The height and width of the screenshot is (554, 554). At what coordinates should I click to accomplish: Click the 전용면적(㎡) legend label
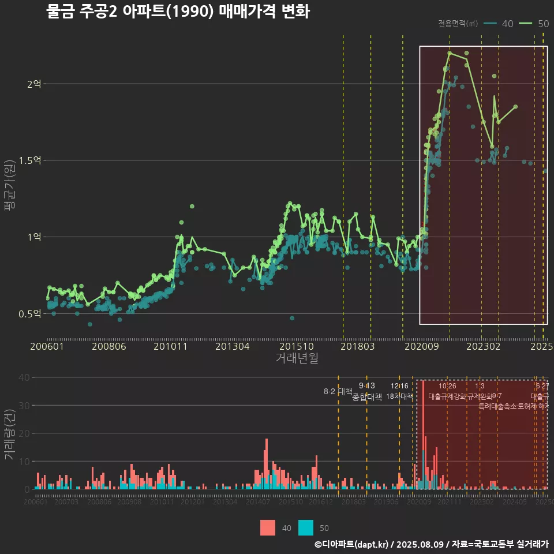(x=458, y=24)
